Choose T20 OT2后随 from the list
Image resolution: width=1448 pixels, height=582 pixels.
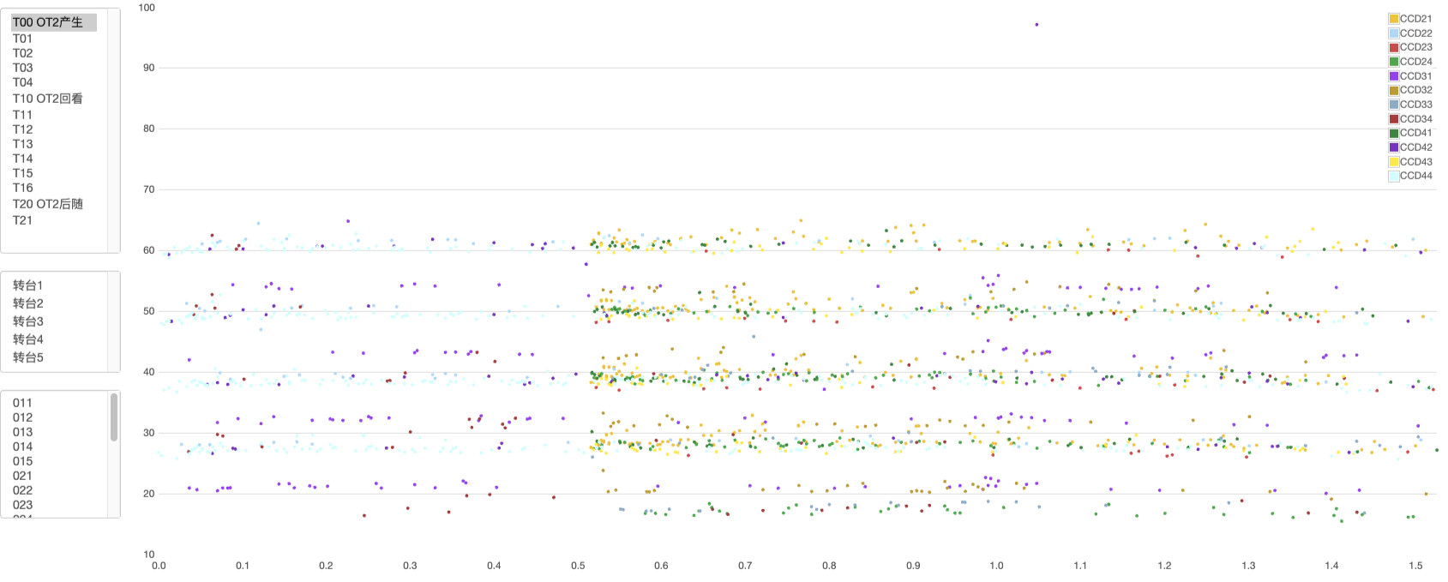[x=48, y=204]
